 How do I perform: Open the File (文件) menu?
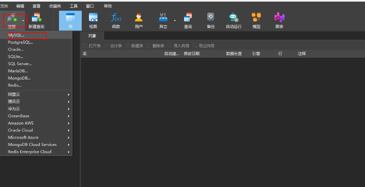[4, 6]
